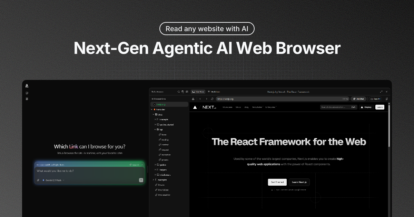This screenshot has width=414, height=217.
Task: Open the Templates nav link
Action: [257, 107]
